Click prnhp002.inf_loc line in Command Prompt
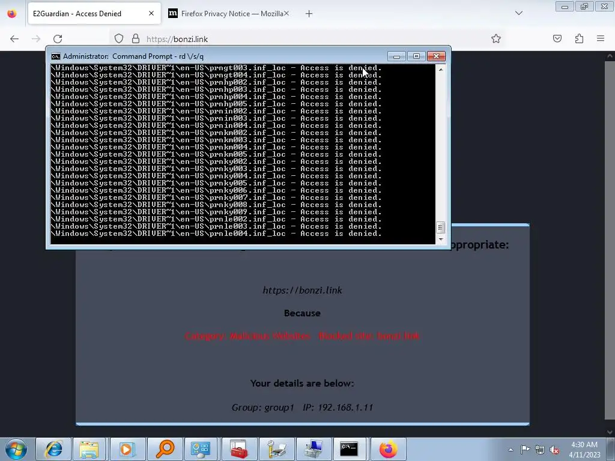The height and width of the screenshot is (461, 615). (x=216, y=82)
